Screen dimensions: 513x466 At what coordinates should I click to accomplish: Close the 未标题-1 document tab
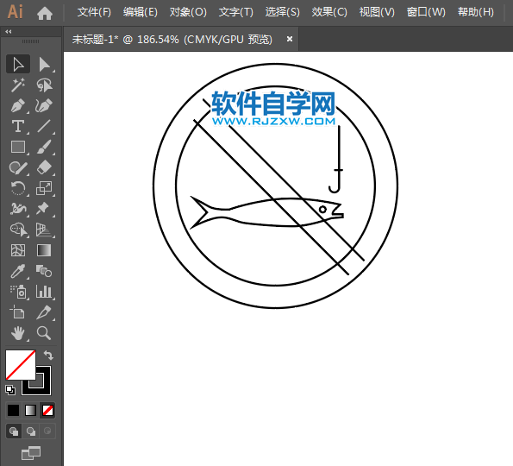pyautogui.click(x=290, y=39)
